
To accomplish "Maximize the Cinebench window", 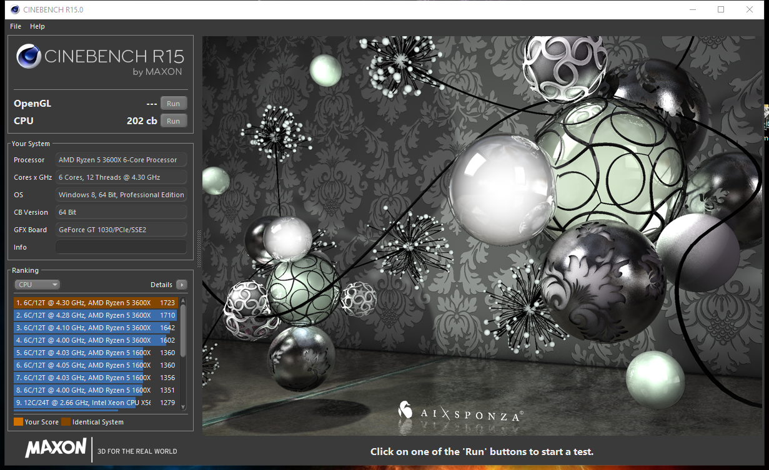I will pos(721,9).
